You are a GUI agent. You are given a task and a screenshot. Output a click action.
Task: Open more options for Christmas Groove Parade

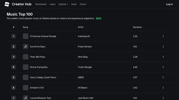(163, 36)
